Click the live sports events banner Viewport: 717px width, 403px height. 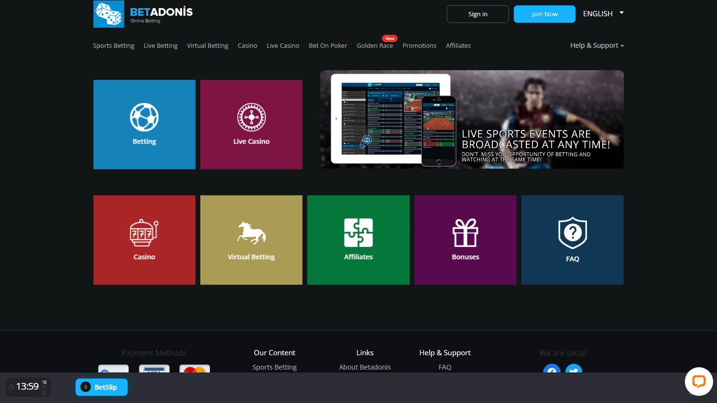click(x=472, y=119)
